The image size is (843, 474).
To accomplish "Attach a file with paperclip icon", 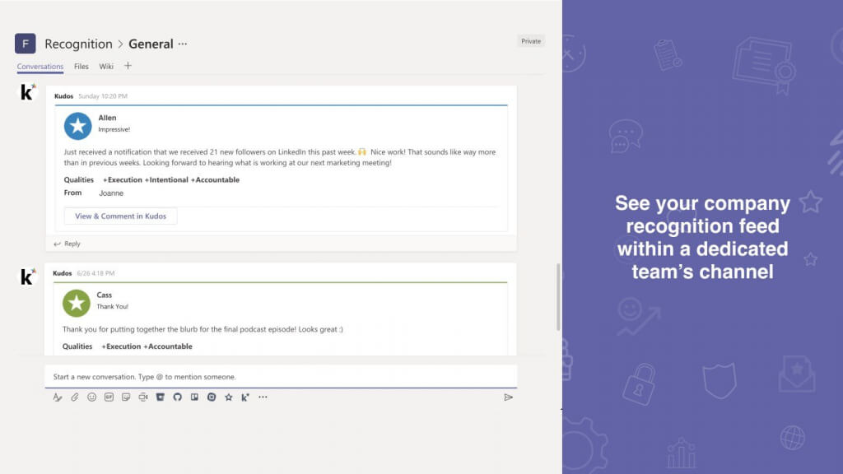I will tap(75, 397).
